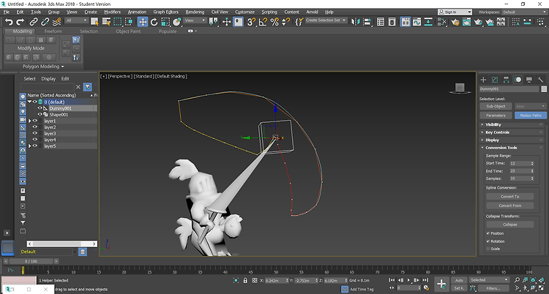This screenshot has width=549, height=294.
Task: Click the Convert From button
Action: coord(509,206)
